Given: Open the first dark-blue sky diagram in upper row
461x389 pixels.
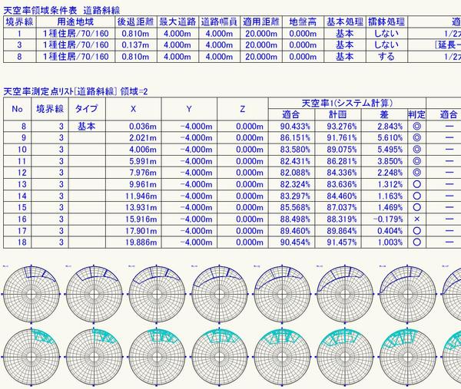Looking at the screenshot, I should (32, 294).
